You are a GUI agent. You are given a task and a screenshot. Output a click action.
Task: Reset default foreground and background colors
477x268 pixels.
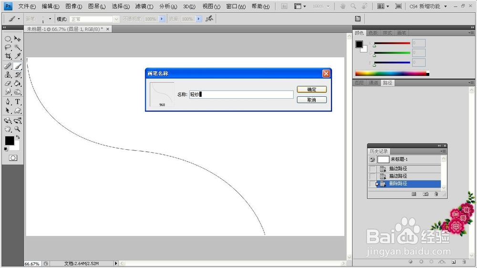(x=6, y=149)
